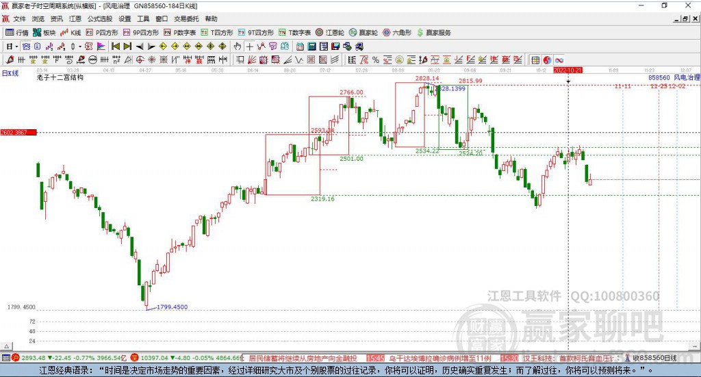Click the golden 金 circle icon

point(399,60)
